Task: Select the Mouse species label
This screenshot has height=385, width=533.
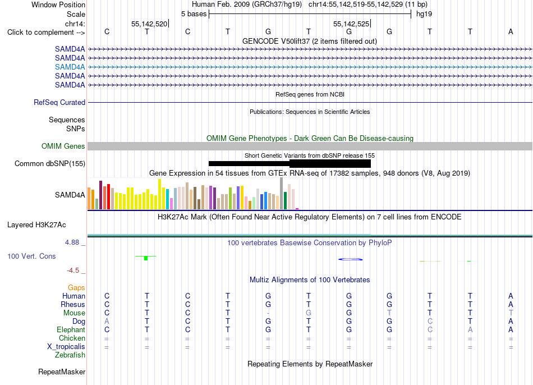Action: pos(75,313)
